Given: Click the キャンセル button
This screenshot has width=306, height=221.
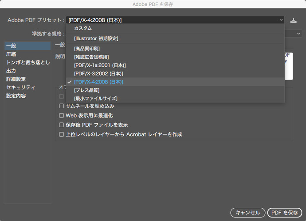Looking at the screenshot, I should pyautogui.click(x=247, y=213).
